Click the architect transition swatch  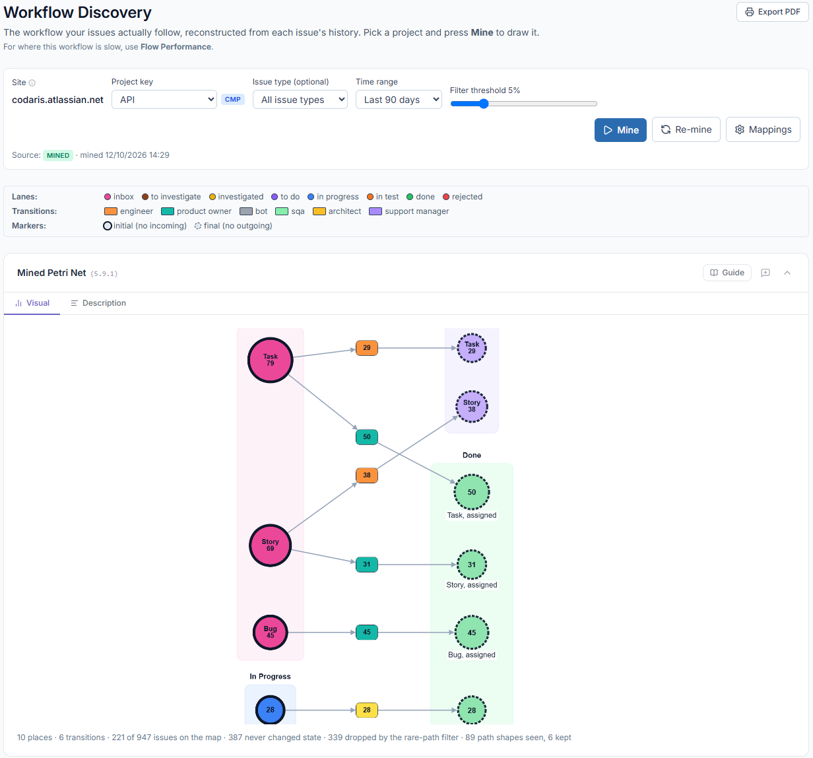click(319, 211)
